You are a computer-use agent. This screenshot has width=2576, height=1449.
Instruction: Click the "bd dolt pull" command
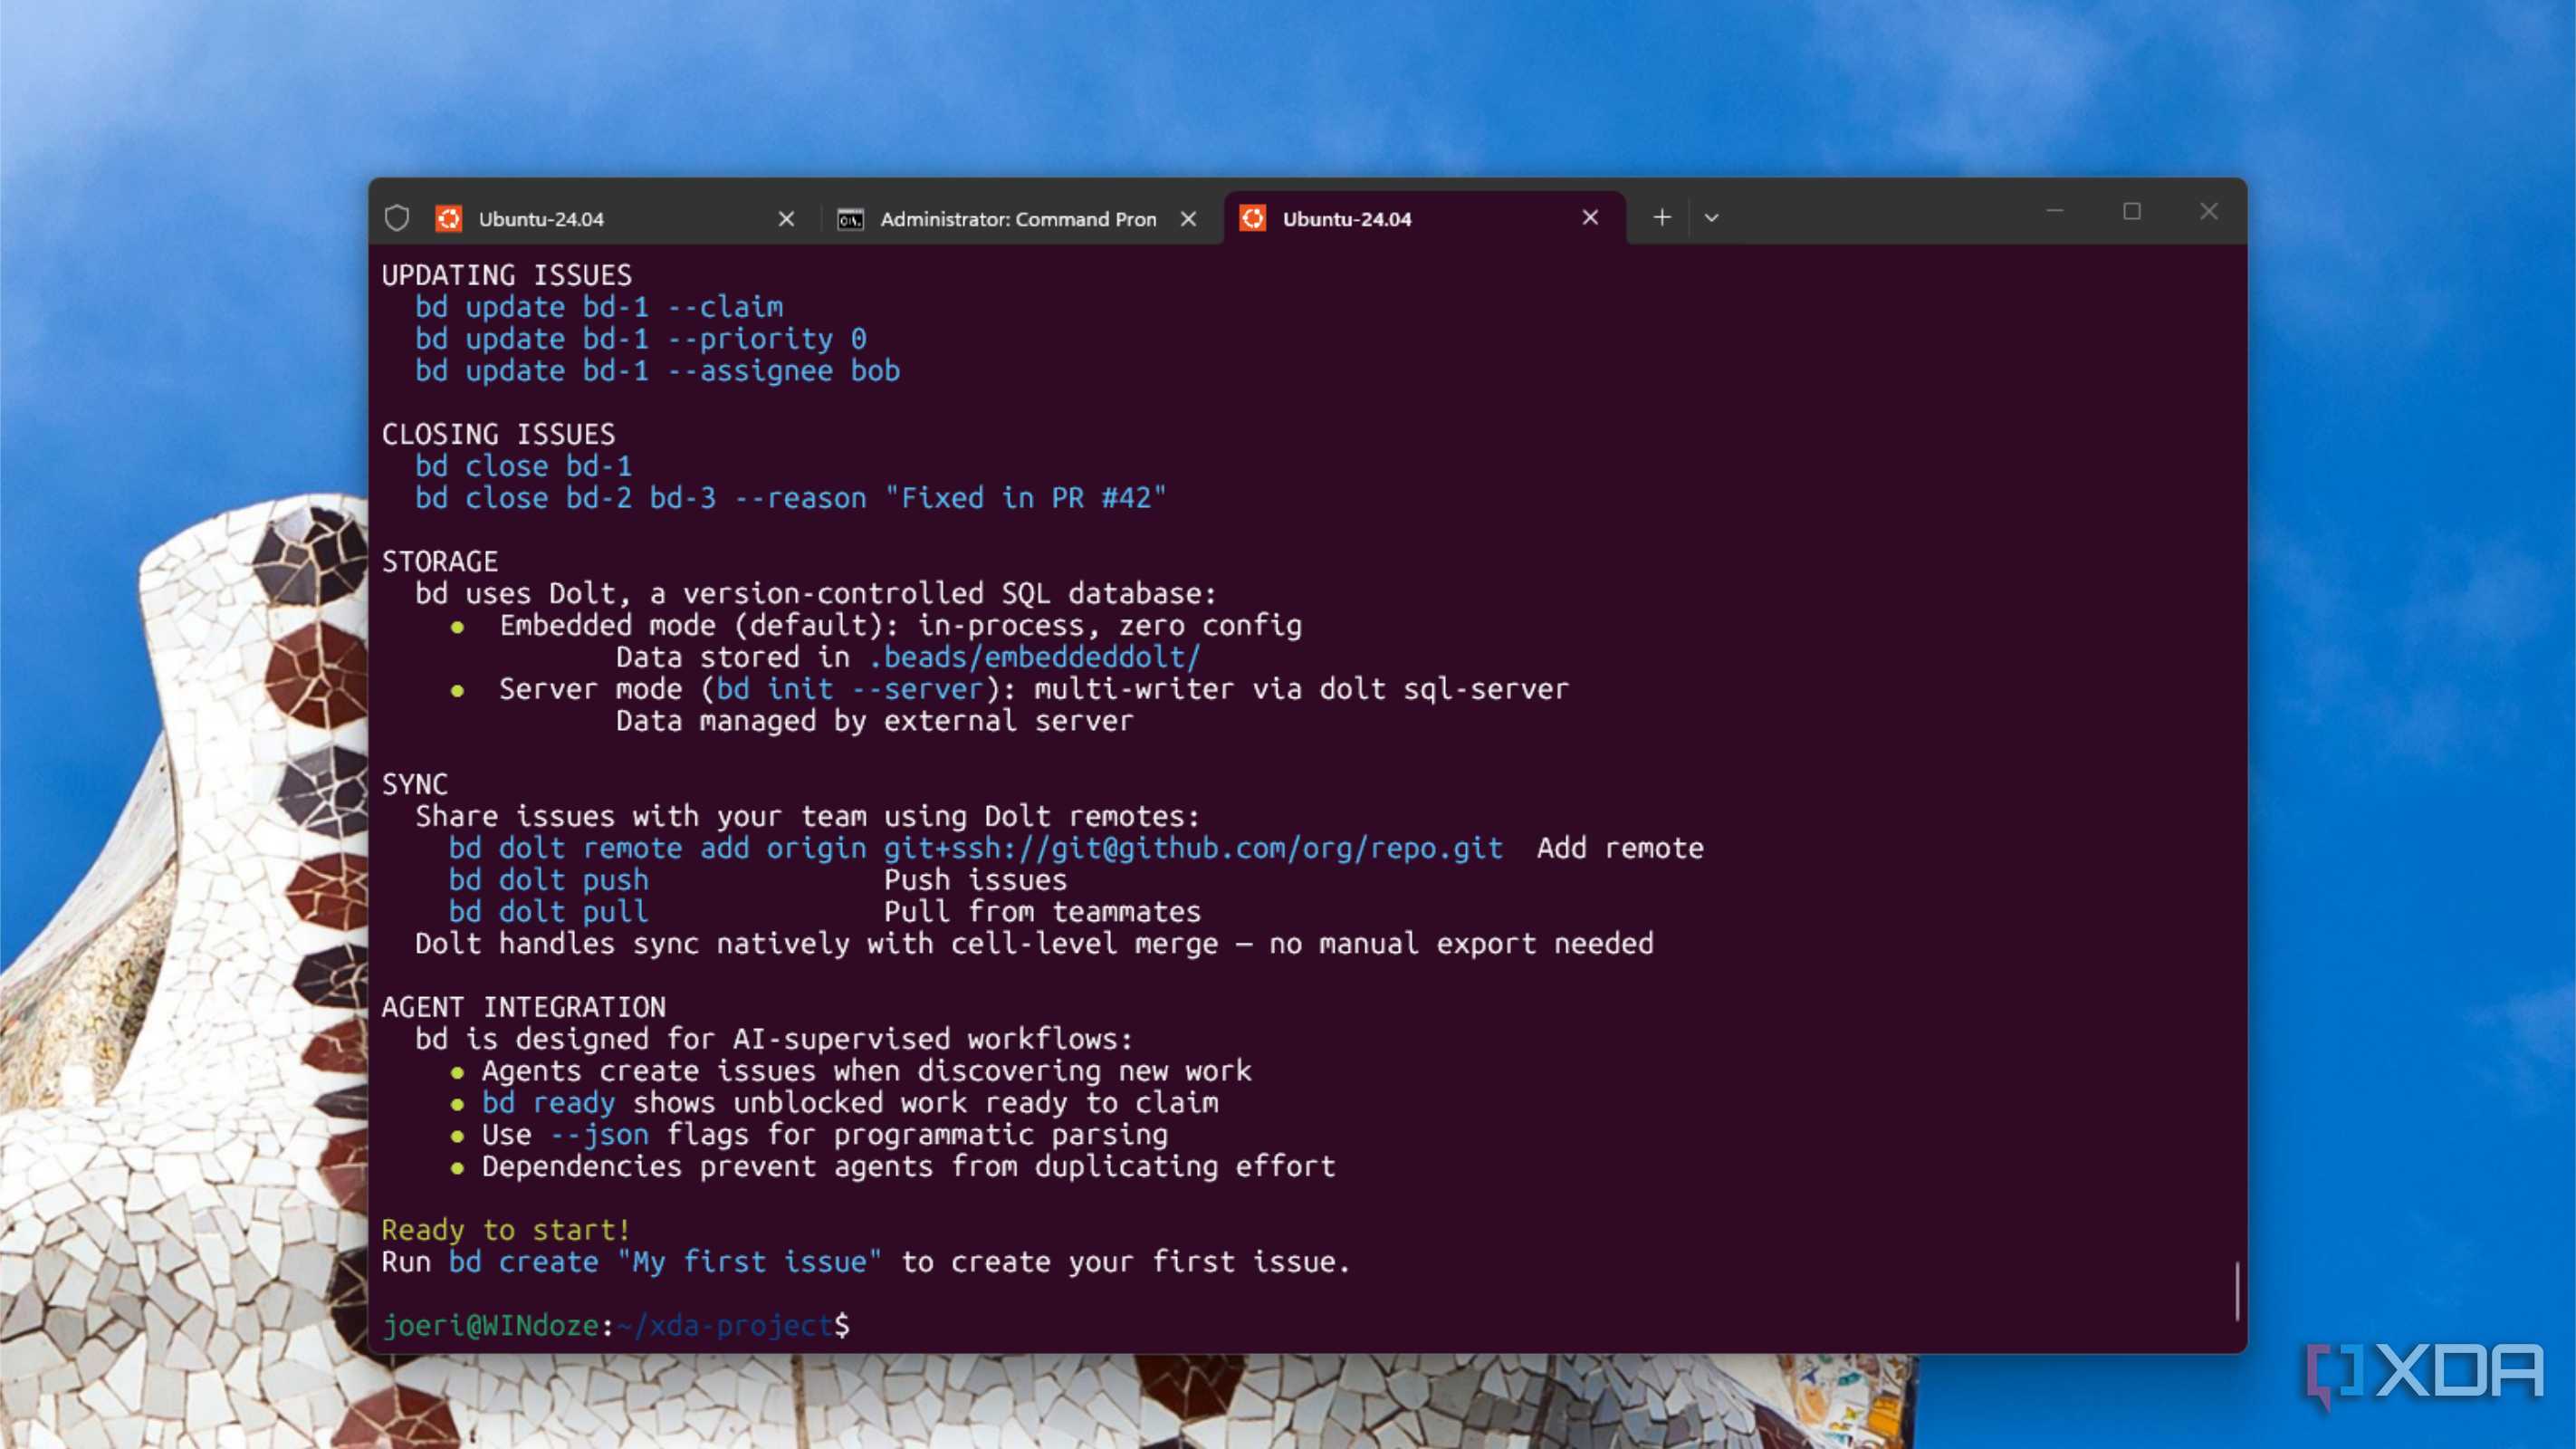549,912
